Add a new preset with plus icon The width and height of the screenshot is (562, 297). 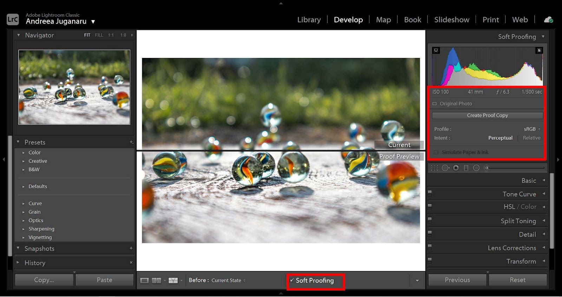point(131,142)
